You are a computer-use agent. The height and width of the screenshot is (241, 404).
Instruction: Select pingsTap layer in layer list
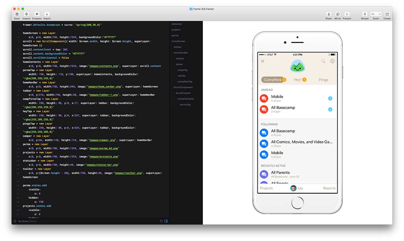coord(183,70)
